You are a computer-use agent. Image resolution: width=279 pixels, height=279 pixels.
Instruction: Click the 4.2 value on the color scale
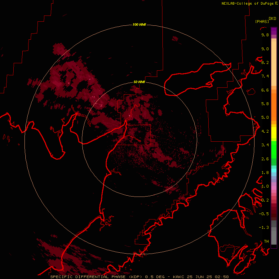[265, 131]
